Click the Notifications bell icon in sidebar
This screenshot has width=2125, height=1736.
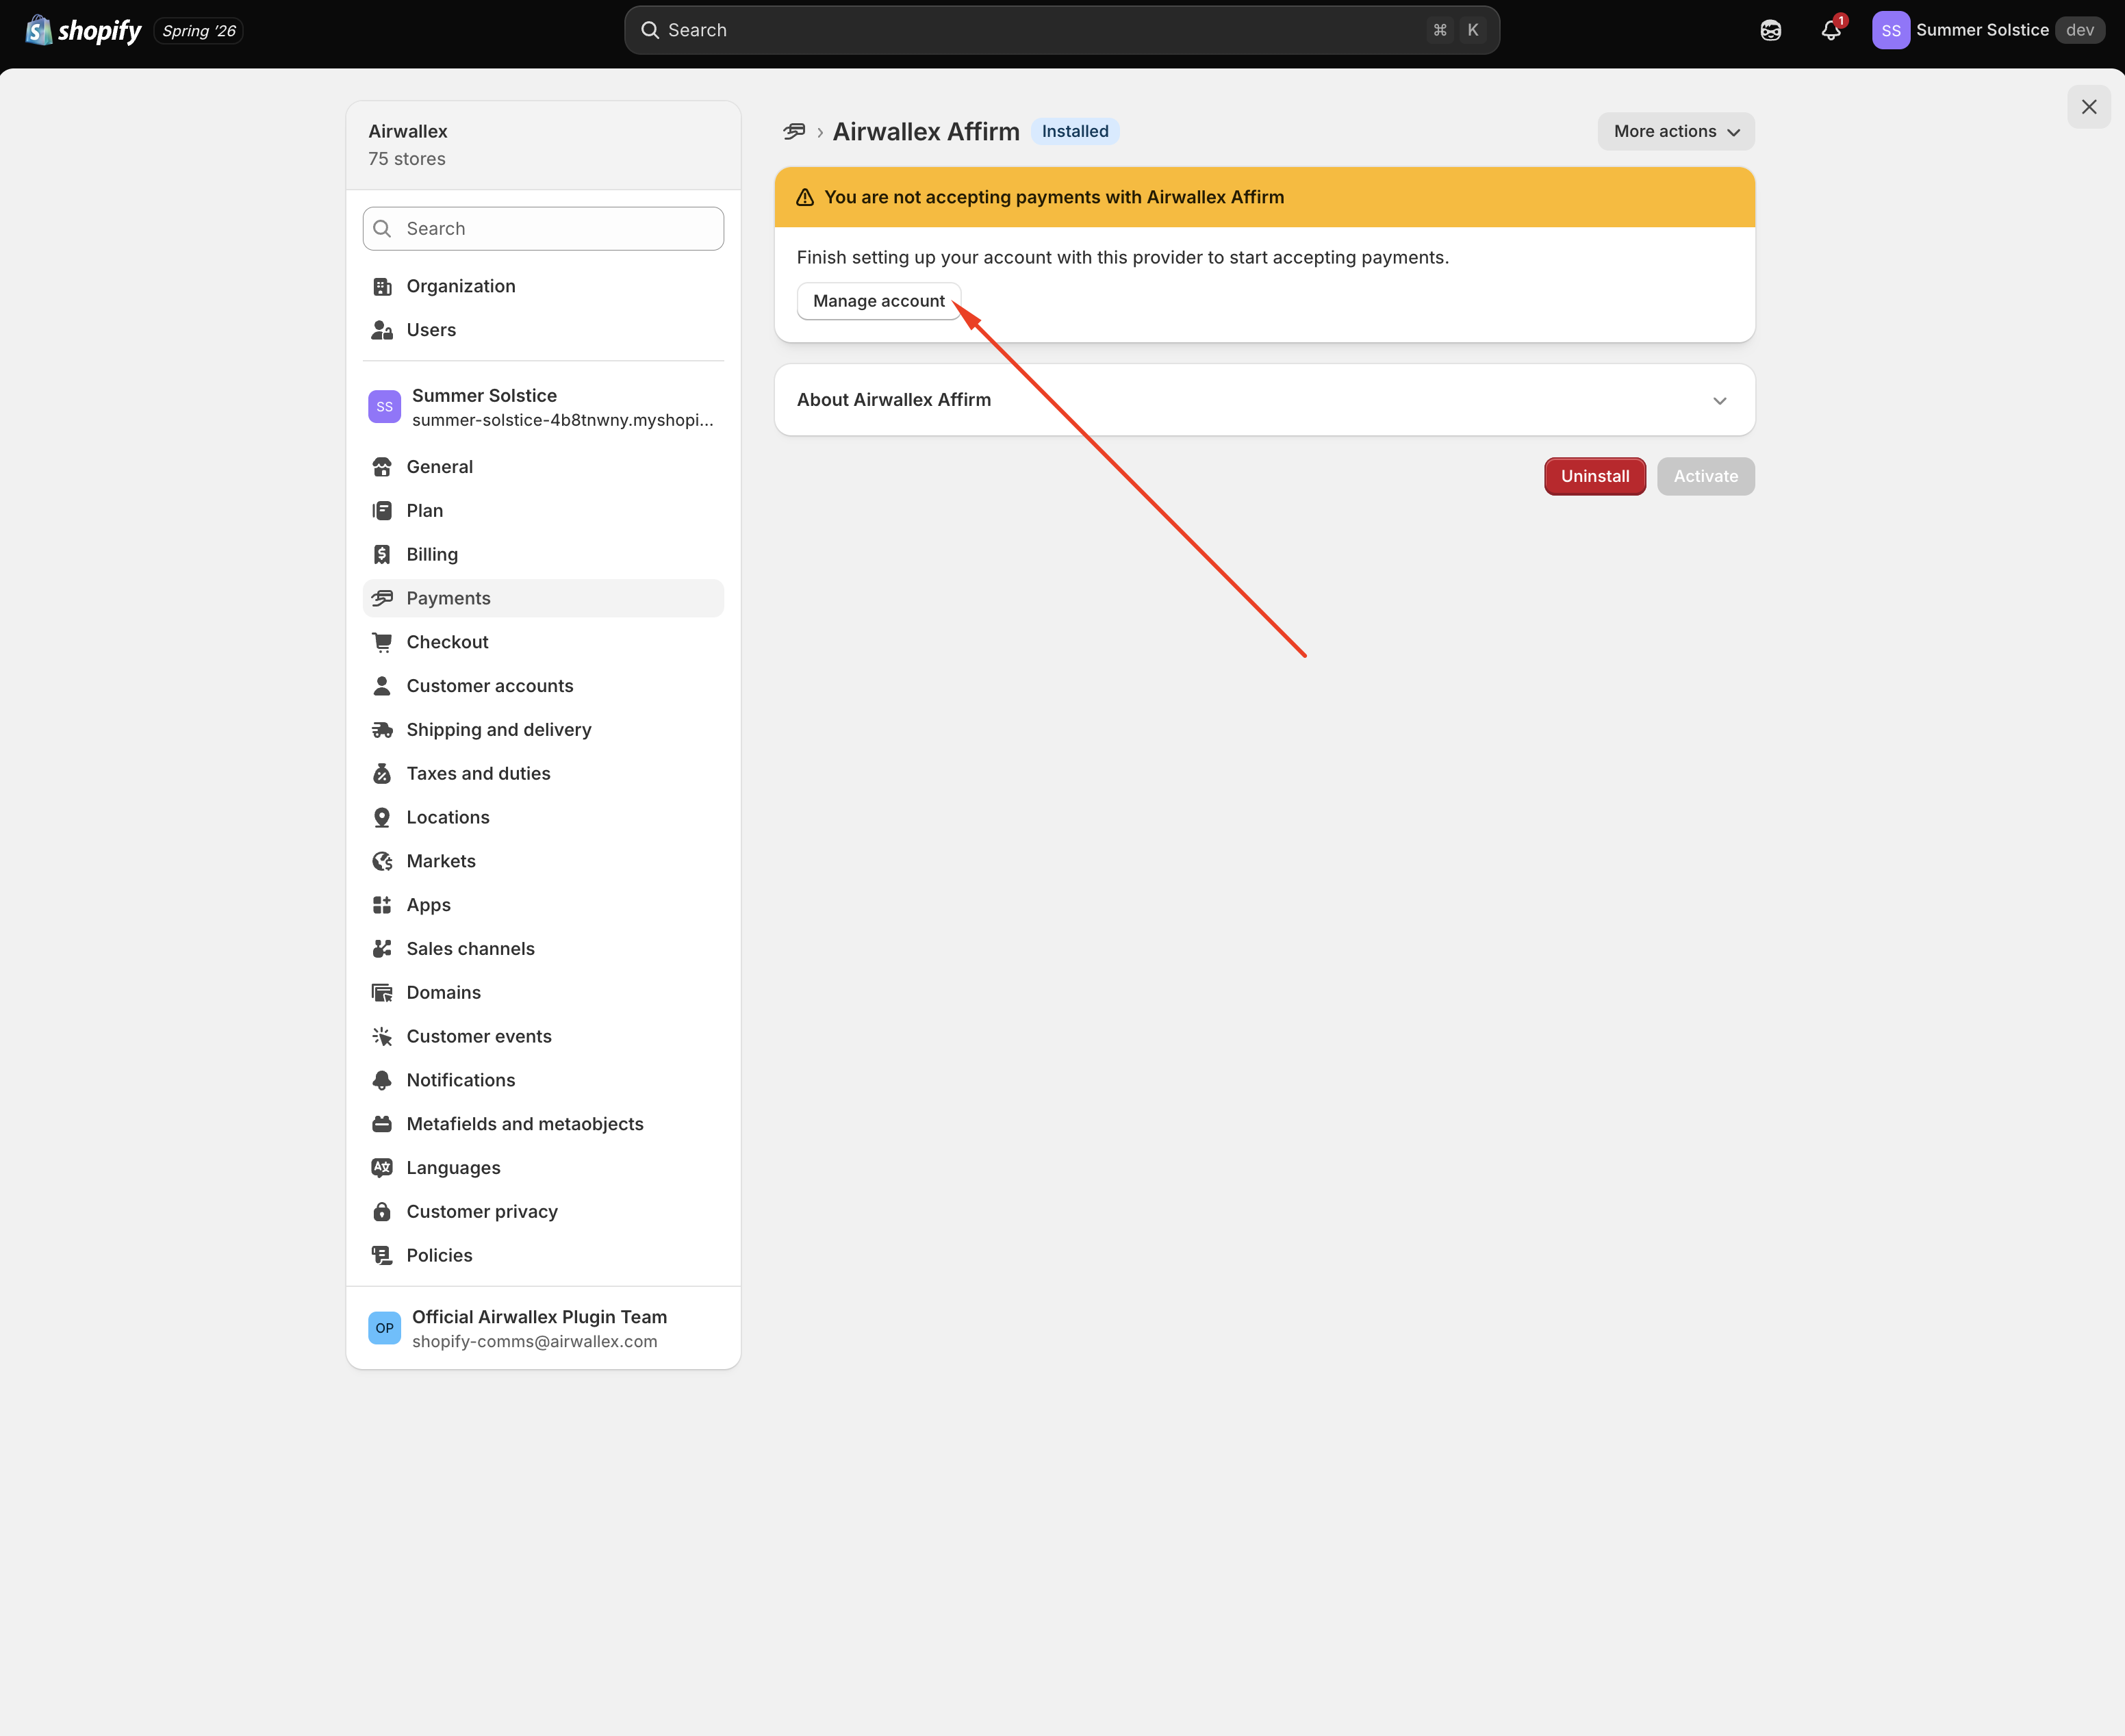point(382,1080)
